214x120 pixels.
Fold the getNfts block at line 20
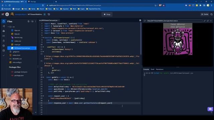pyautogui.click(x=43, y=77)
